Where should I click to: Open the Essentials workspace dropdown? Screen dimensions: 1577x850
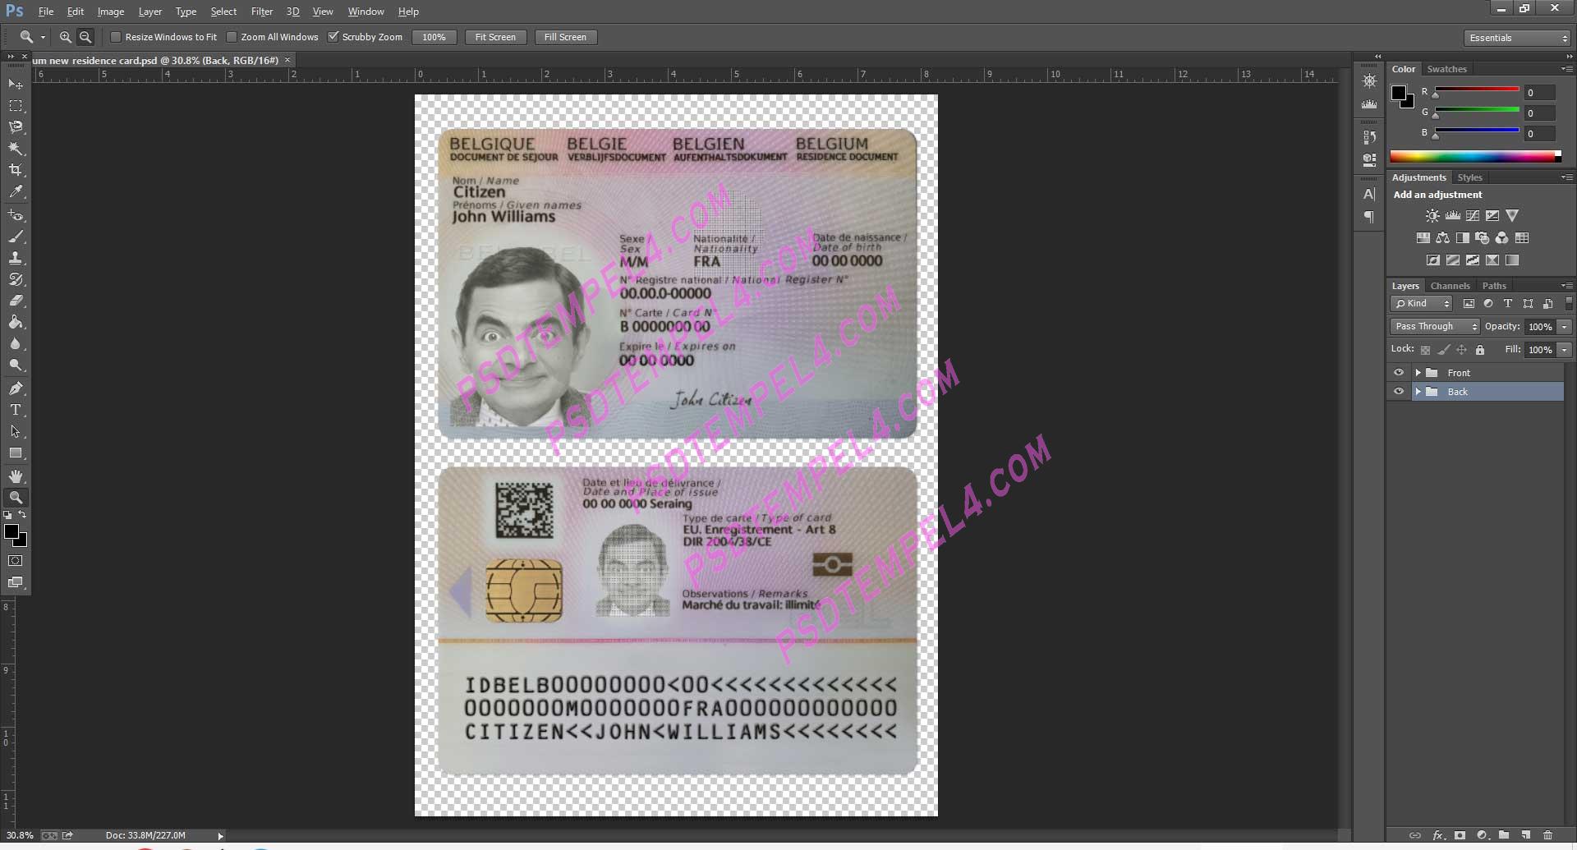1517,38
